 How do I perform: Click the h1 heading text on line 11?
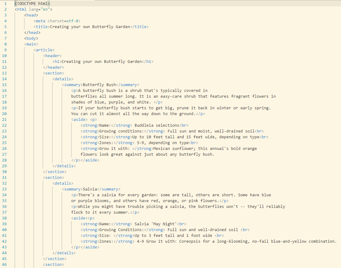[101, 61]
